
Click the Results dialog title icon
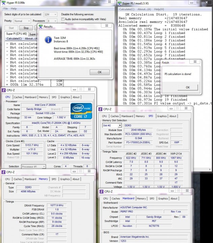[41, 27]
